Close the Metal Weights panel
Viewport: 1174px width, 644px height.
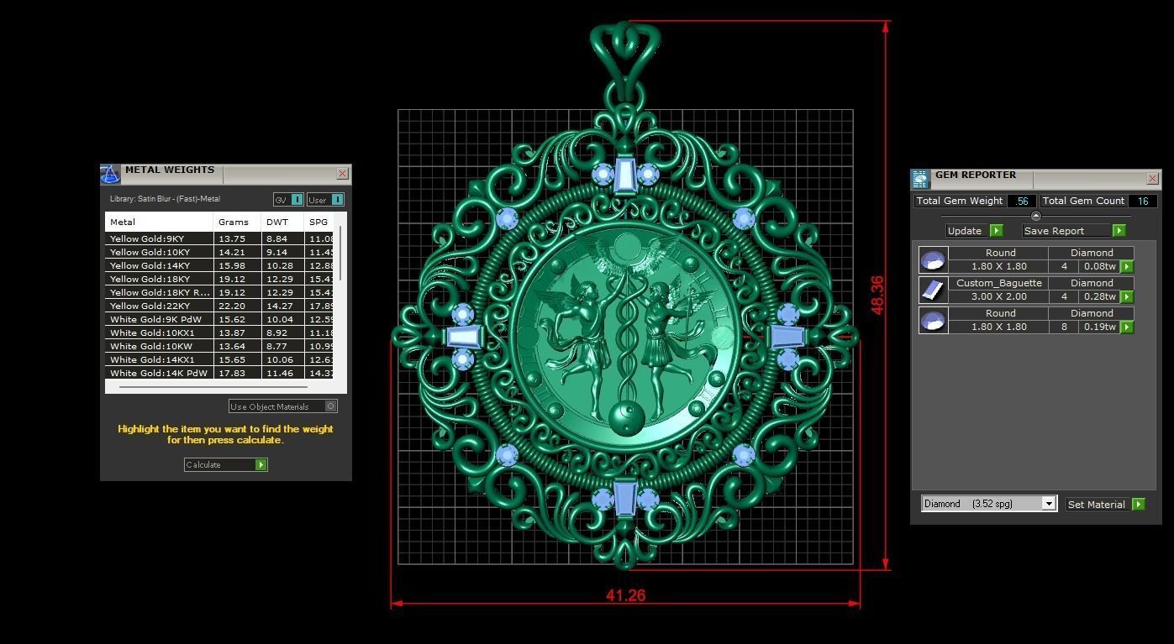(342, 173)
